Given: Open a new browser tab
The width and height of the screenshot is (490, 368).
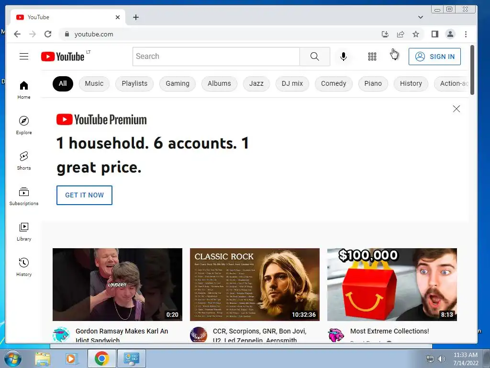Looking at the screenshot, I should pyautogui.click(x=135, y=17).
